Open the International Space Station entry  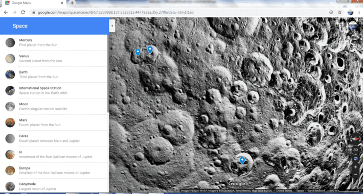[x=54, y=90]
